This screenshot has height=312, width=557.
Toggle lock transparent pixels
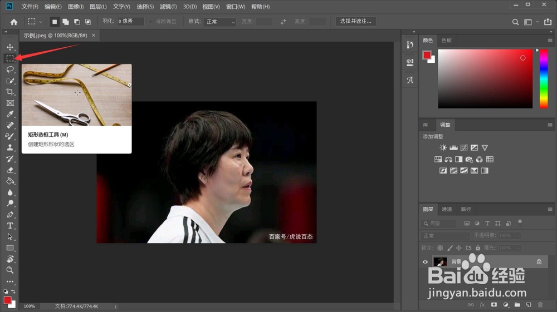pyautogui.click(x=440, y=248)
